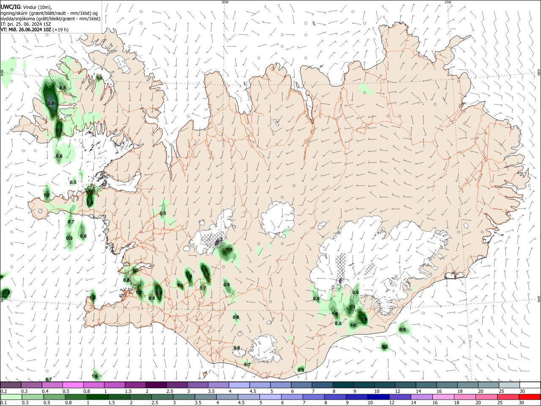The height and width of the screenshot is (406, 541).
Task: Click the light pink swatch labeled 16, lower legend
Action: (x=443, y=397)
